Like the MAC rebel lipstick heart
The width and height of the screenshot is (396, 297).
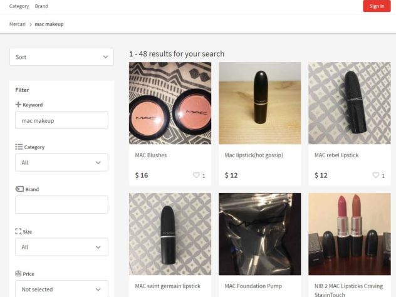pos(376,175)
